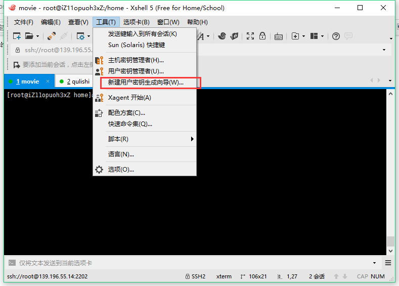Viewport: 399px width, 286px height.
Task: Click the terminal scrollbar up arrow
Action: click(x=390, y=94)
